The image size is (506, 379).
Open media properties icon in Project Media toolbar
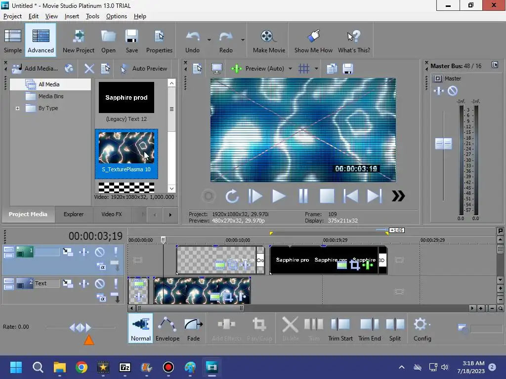[x=105, y=68]
